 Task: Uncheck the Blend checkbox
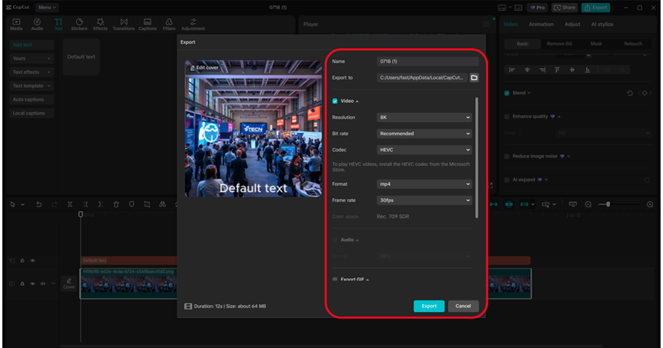point(506,93)
